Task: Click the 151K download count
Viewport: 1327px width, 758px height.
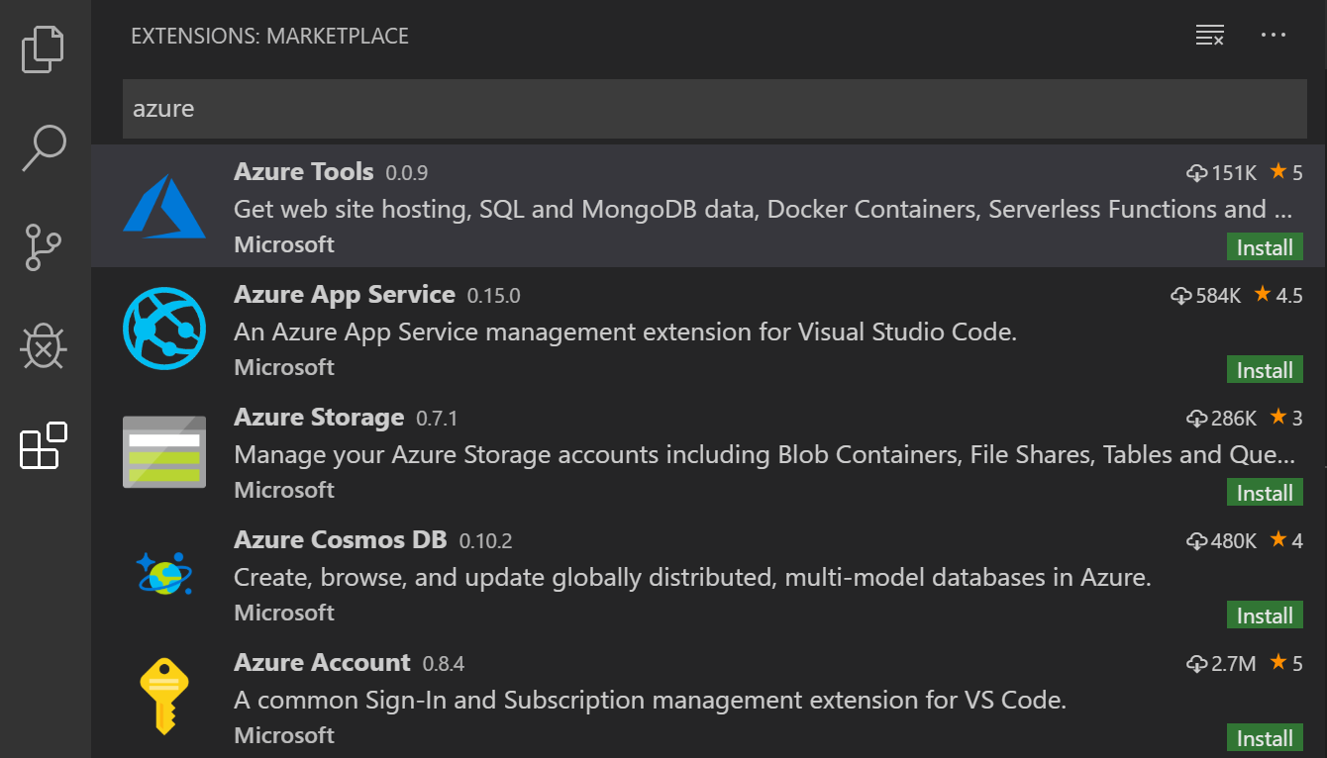Action: click(x=1234, y=173)
